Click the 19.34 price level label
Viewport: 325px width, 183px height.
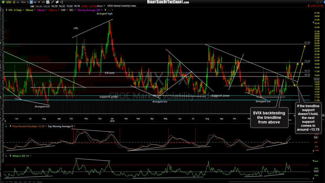tap(307, 61)
